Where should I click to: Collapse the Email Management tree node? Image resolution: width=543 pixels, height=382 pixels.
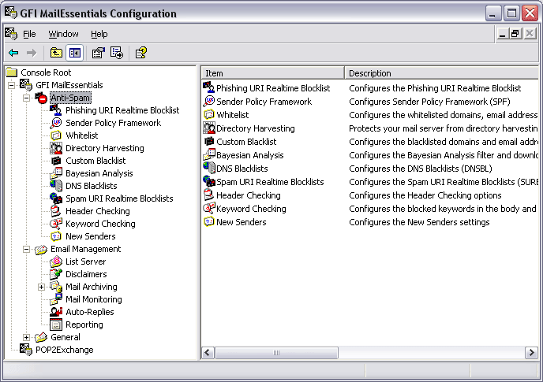26,249
